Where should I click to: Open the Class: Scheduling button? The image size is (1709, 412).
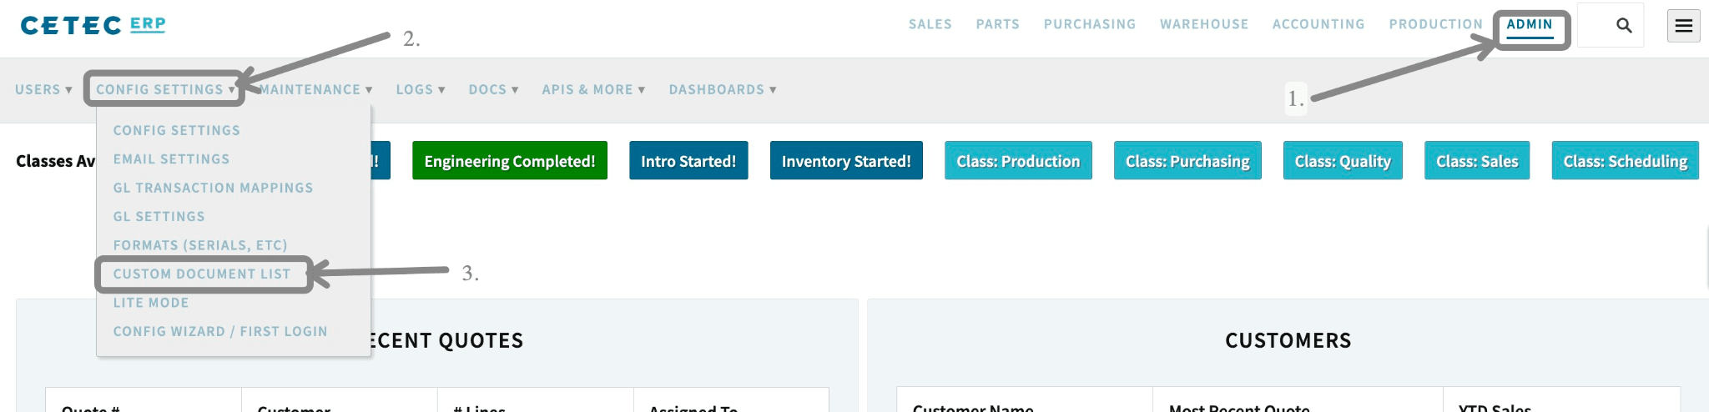tap(1625, 161)
